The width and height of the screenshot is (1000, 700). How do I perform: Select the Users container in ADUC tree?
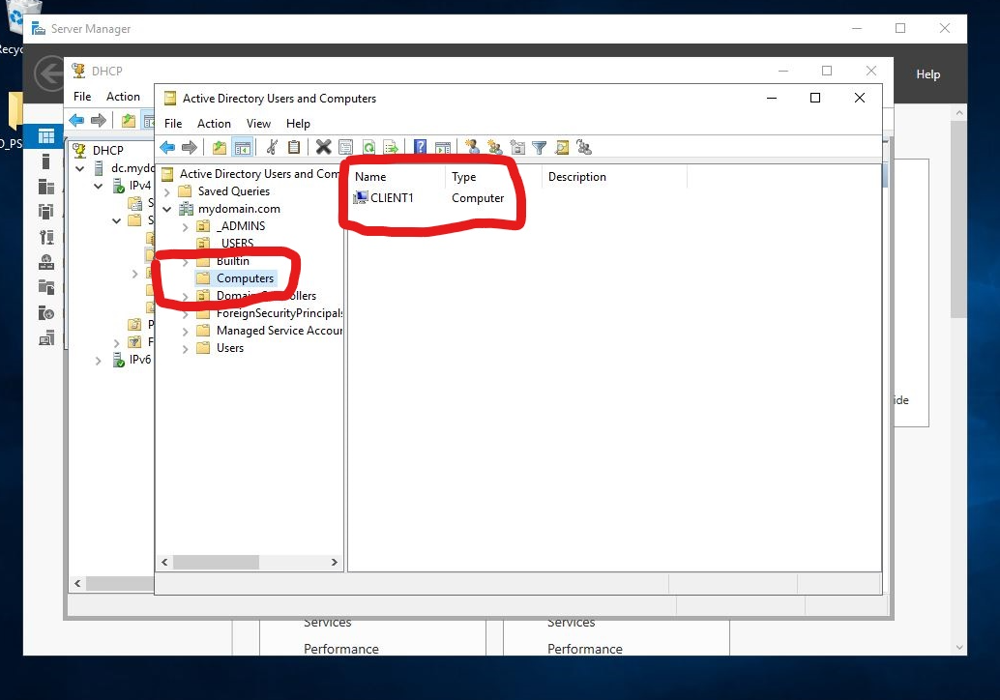(x=229, y=348)
